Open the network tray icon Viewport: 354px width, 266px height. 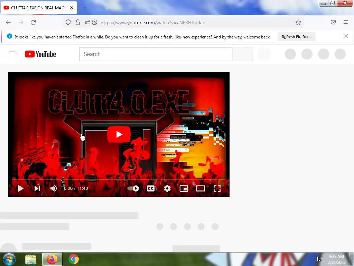click(319, 259)
